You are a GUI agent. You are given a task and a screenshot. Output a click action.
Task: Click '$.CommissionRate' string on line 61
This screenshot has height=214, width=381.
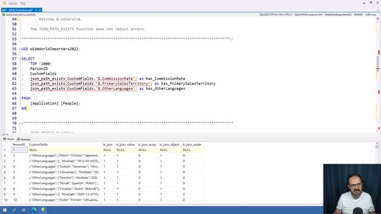[115, 78]
